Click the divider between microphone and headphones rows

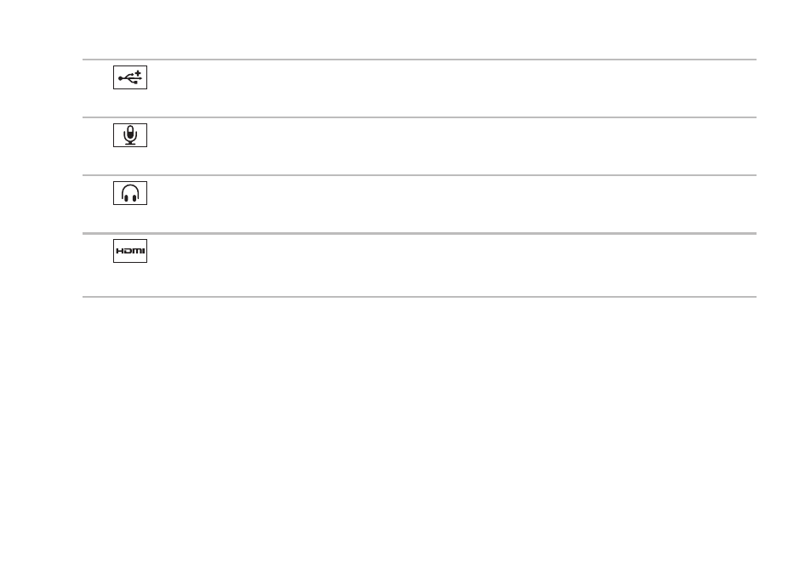[x=420, y=175]
